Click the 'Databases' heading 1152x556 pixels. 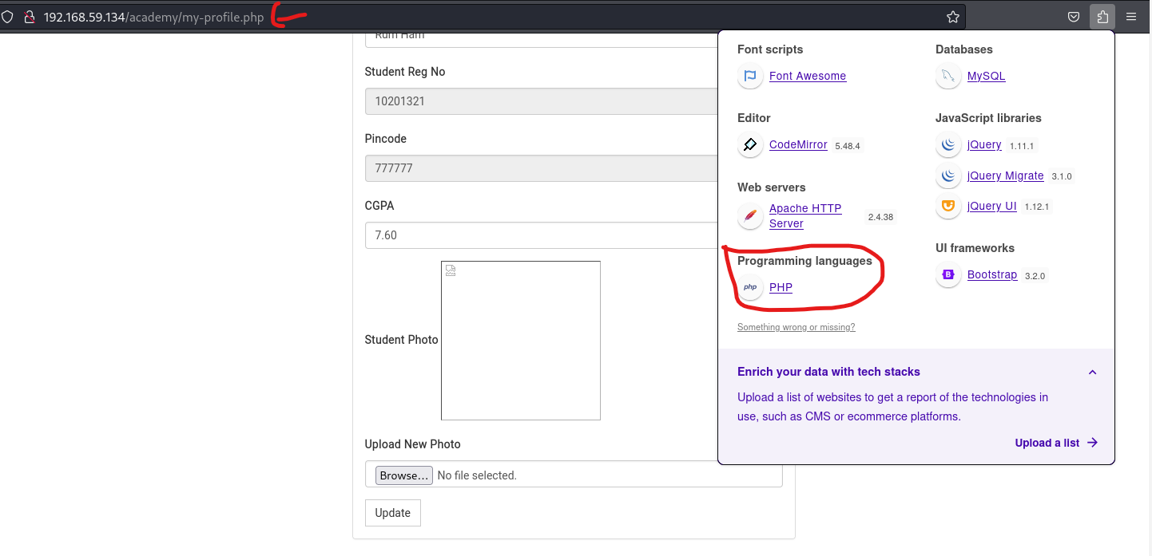(963, 49)
